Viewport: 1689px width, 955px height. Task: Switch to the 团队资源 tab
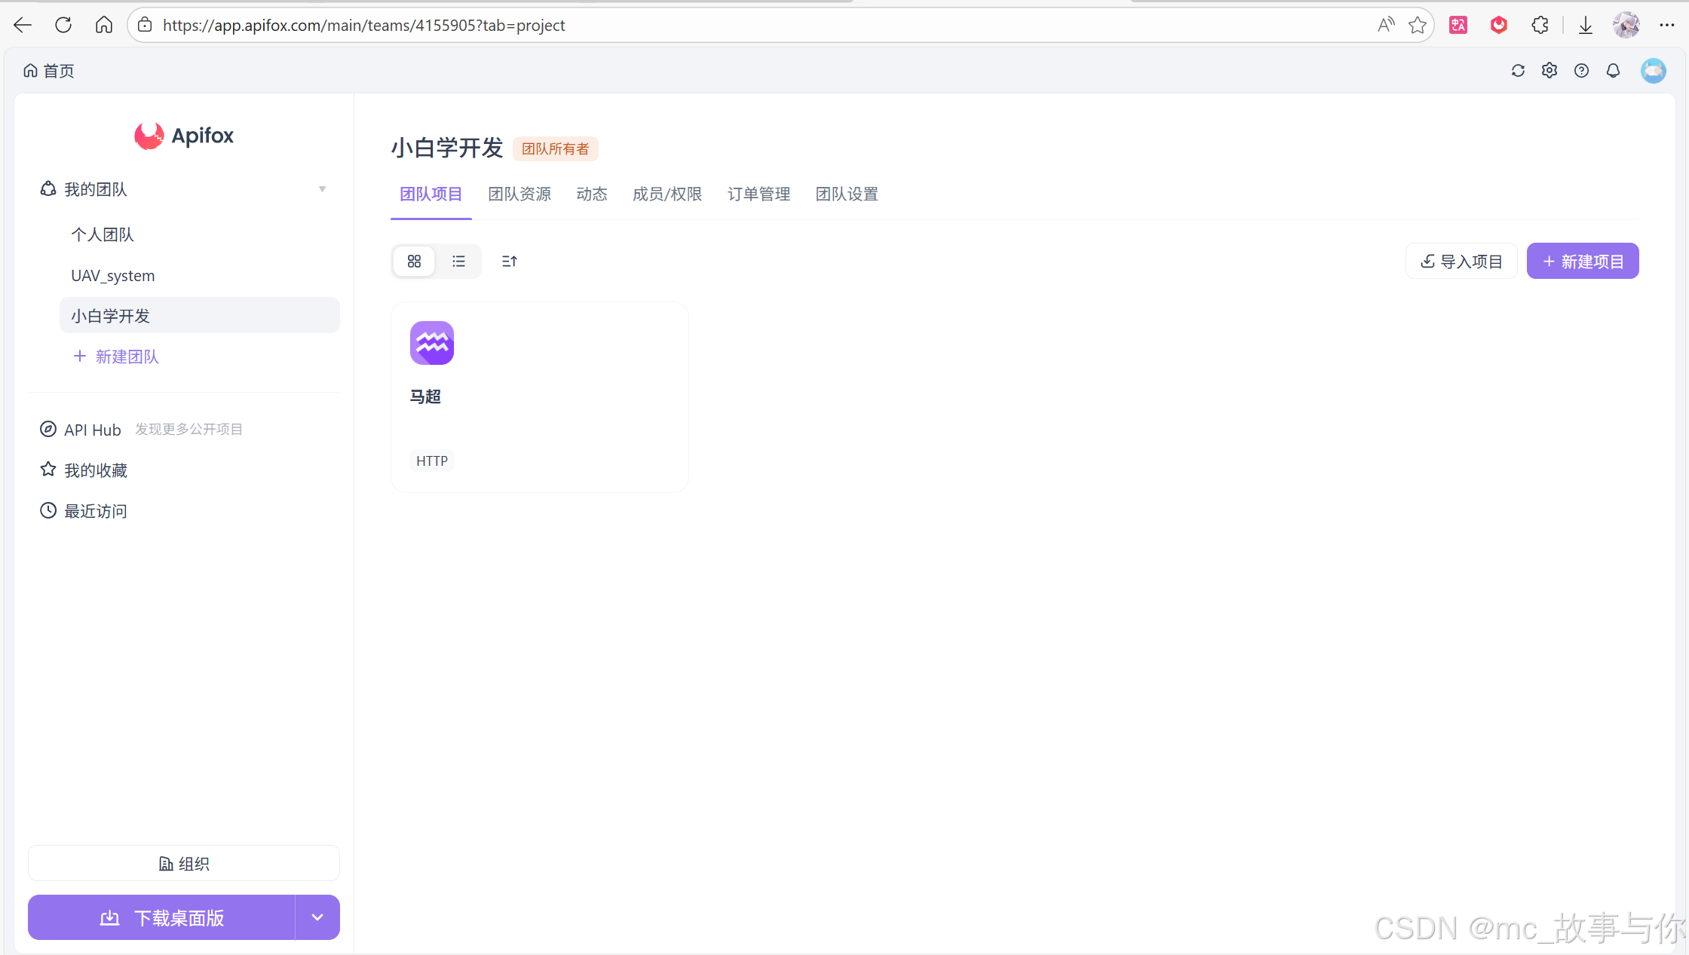pyautogui.click(x=519, y=194)
